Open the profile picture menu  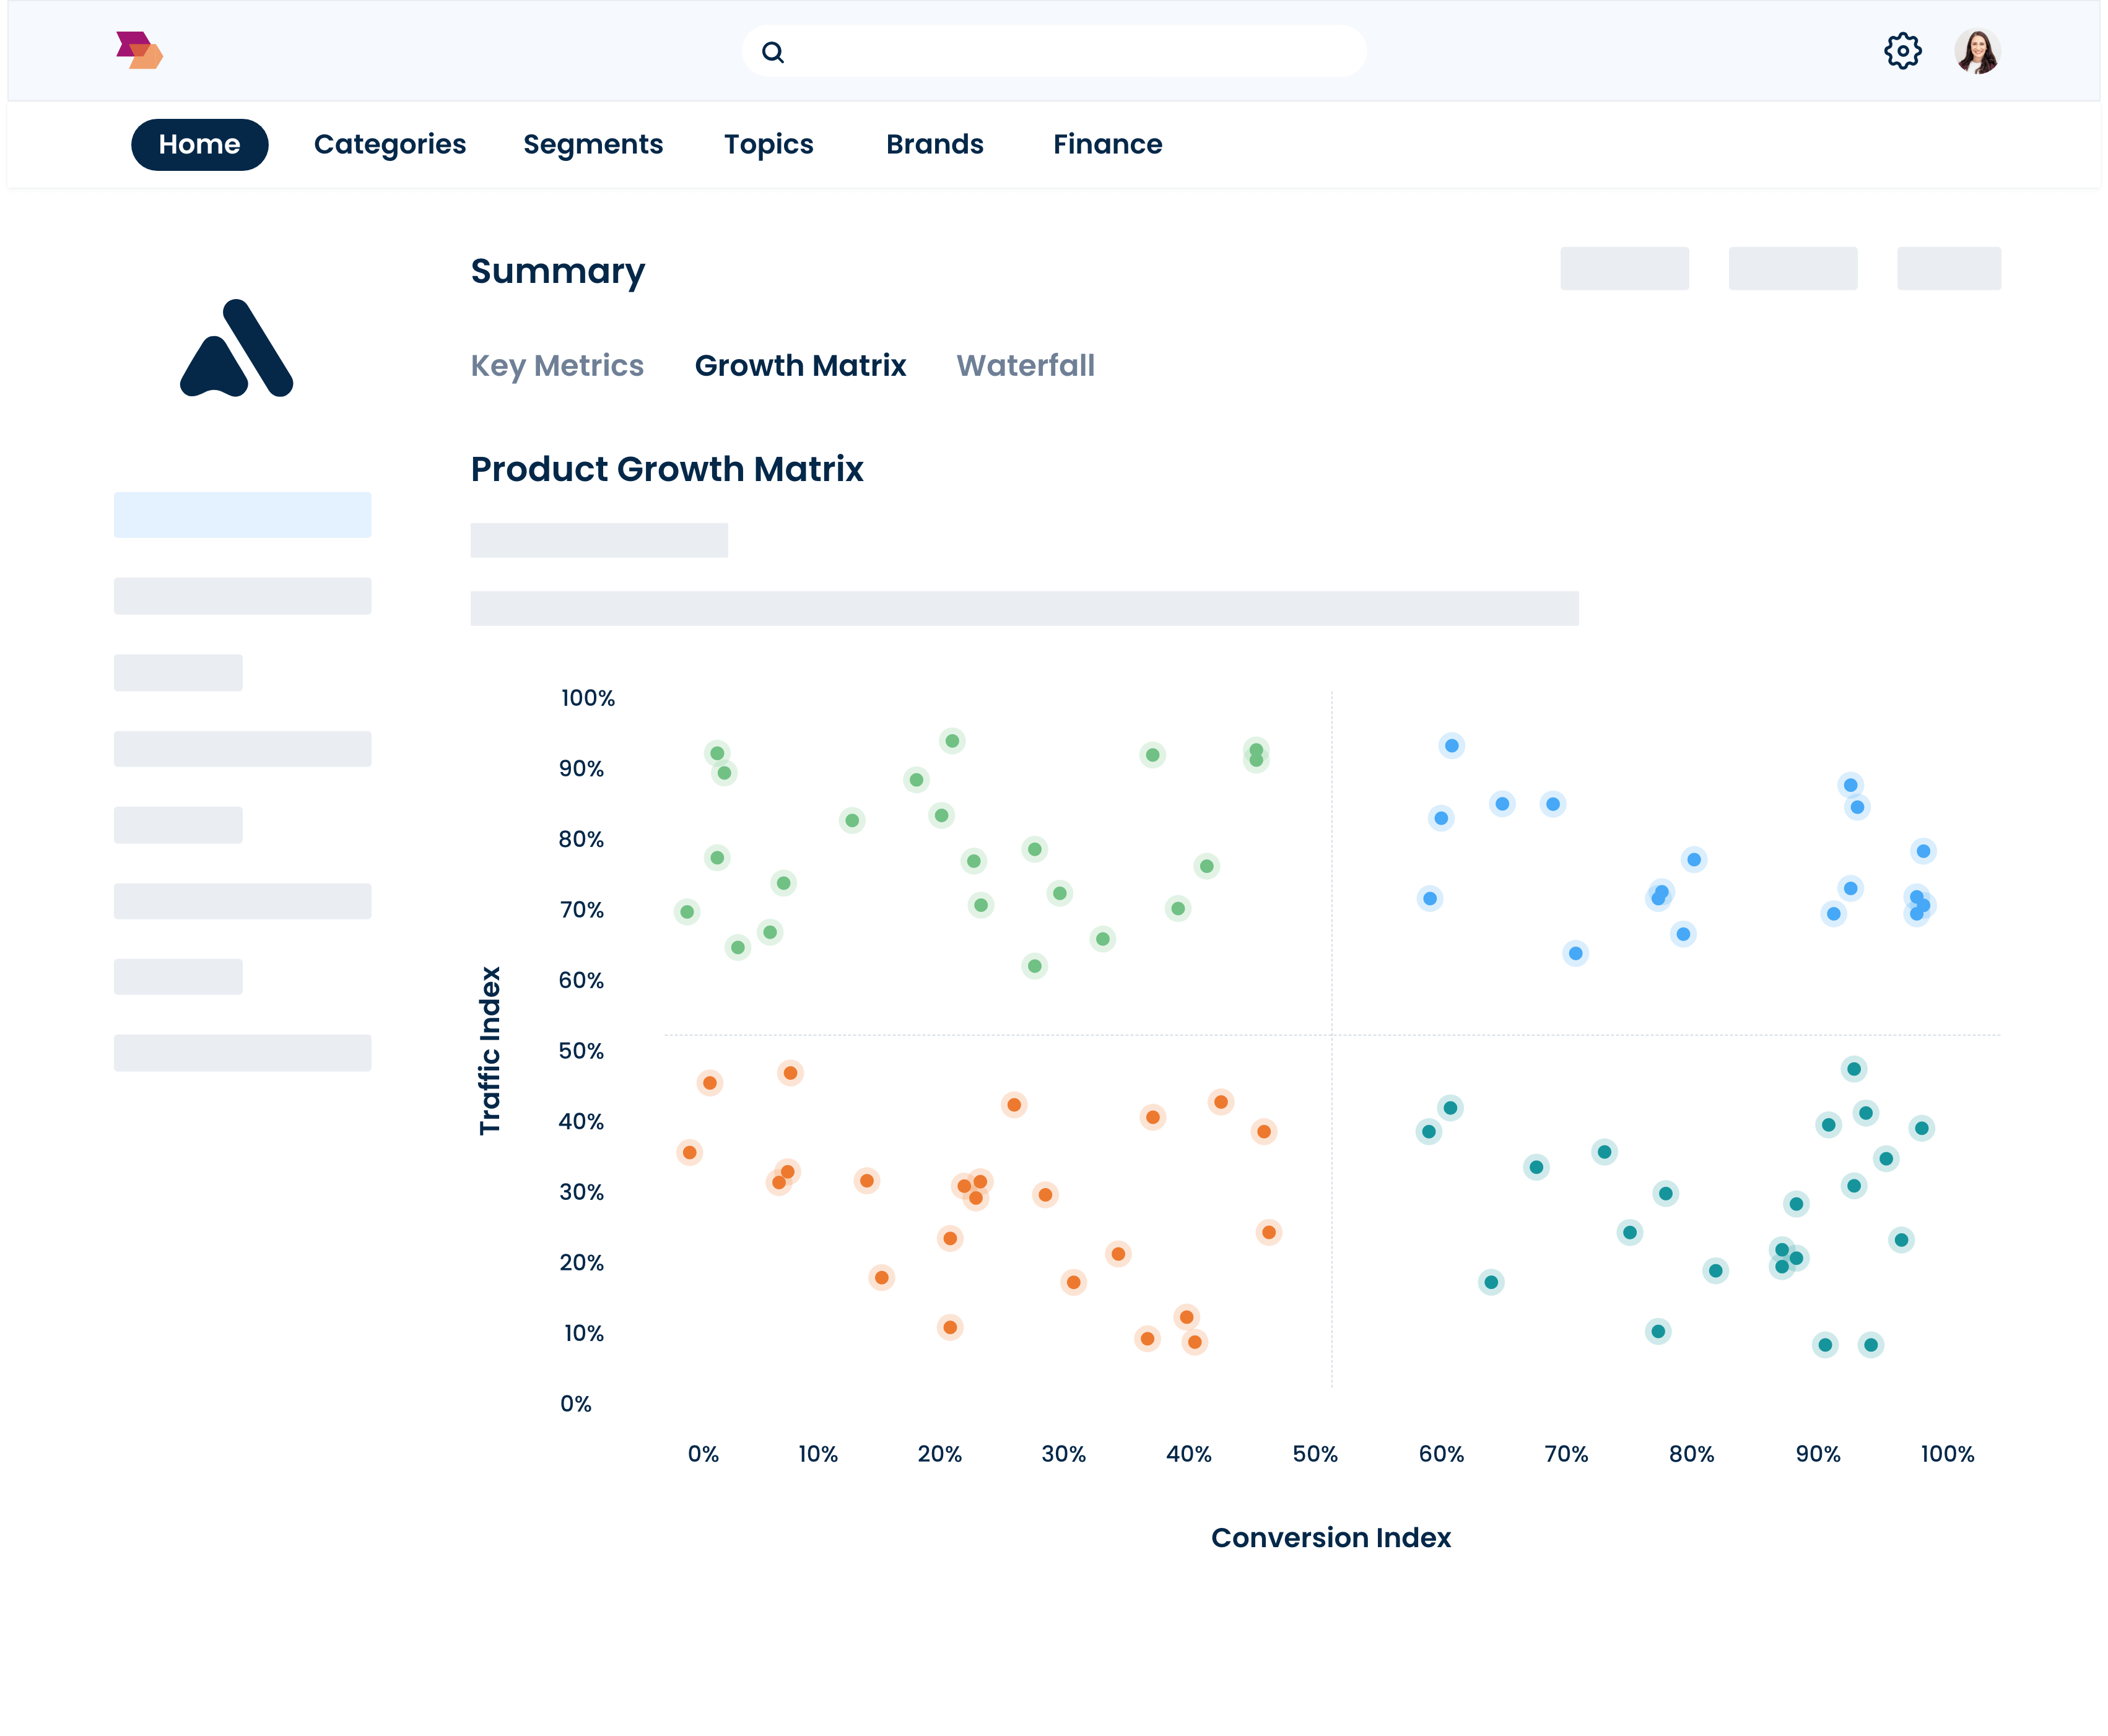coord(1977,51)
